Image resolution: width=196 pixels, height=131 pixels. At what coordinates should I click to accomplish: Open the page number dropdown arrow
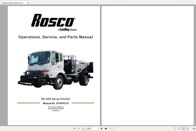pos(99,129)
